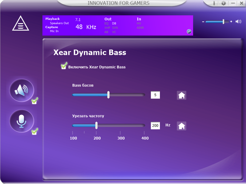Viewport: 246px width, 184px height.
Task: Click the Capture heading in status panel
Action: coord(52,27)
